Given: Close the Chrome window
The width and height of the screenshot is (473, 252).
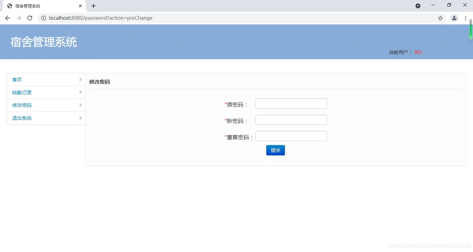Looking at the screenshot, I should (x=465, y=5).
